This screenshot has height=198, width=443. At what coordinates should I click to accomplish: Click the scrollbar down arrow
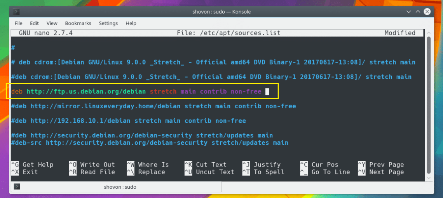click(x=429, y=178)
